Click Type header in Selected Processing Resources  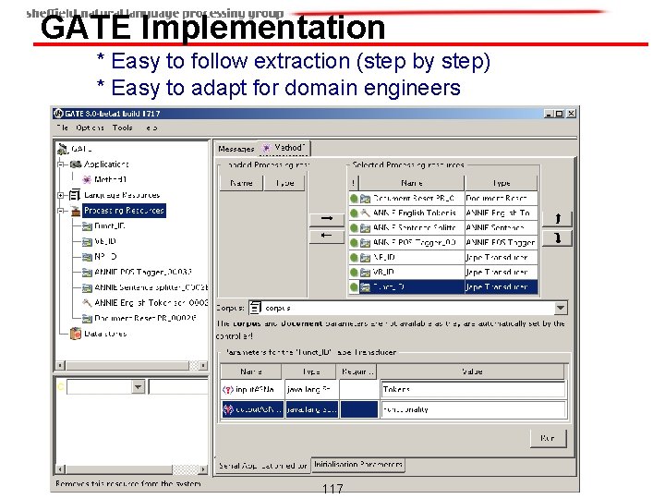[501, 183]
